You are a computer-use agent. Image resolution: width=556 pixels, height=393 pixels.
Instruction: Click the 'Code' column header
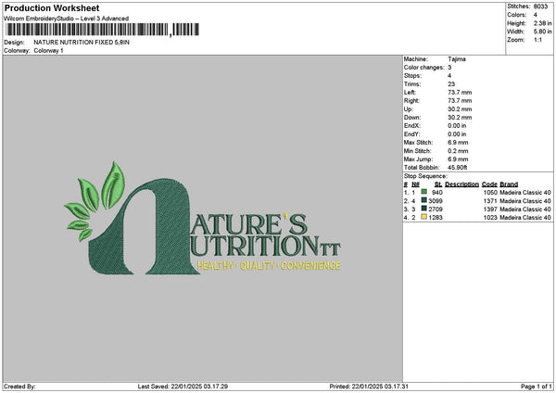[x=489, y=184]
